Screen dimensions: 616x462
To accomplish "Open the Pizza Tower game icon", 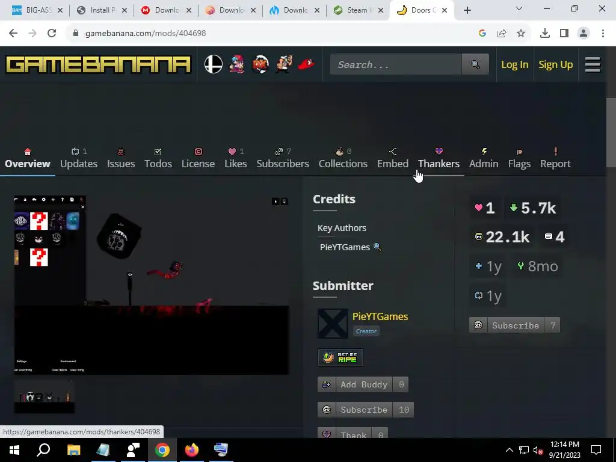I will 283,64.
